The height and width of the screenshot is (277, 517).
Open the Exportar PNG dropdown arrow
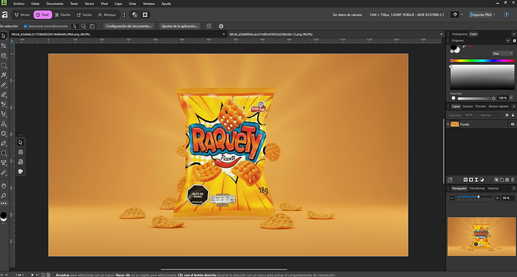coord(494,15)
